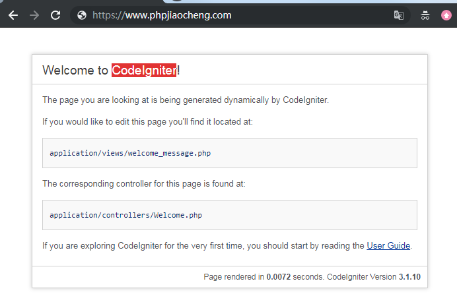Open the User Guide link
457x308 pixels.
click(388, 246)
